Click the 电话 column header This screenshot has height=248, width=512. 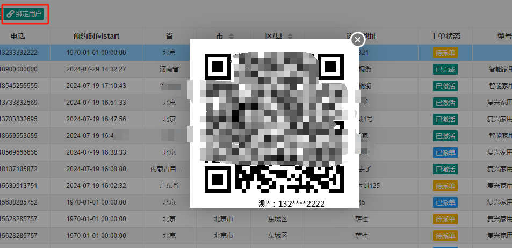pyautogui.click(x=18, y=36)
